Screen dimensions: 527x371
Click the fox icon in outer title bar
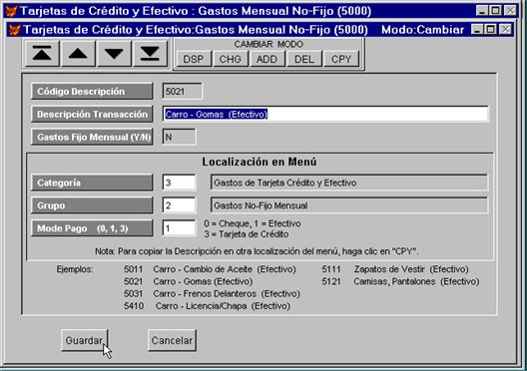pos(11,11)
